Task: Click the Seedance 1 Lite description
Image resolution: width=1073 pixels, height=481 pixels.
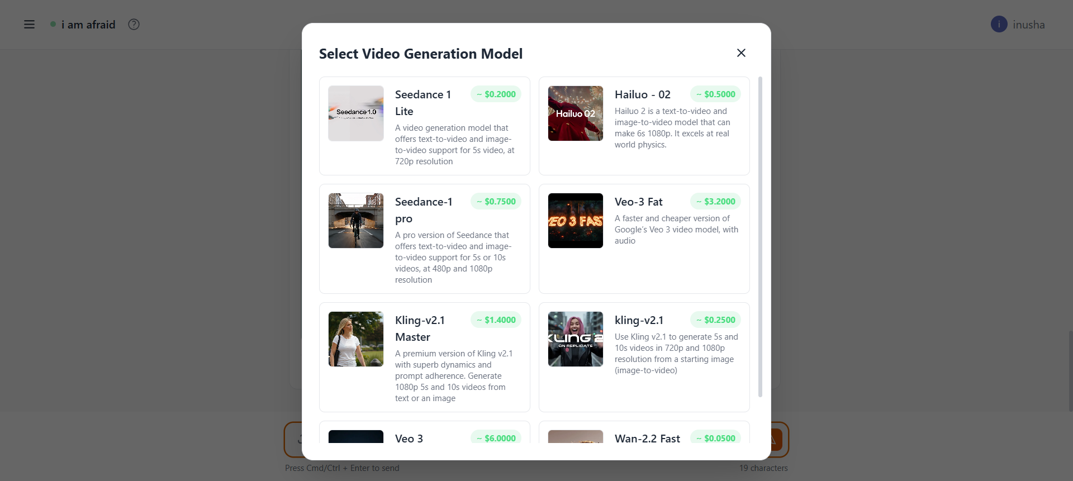Action: (455, 145)
